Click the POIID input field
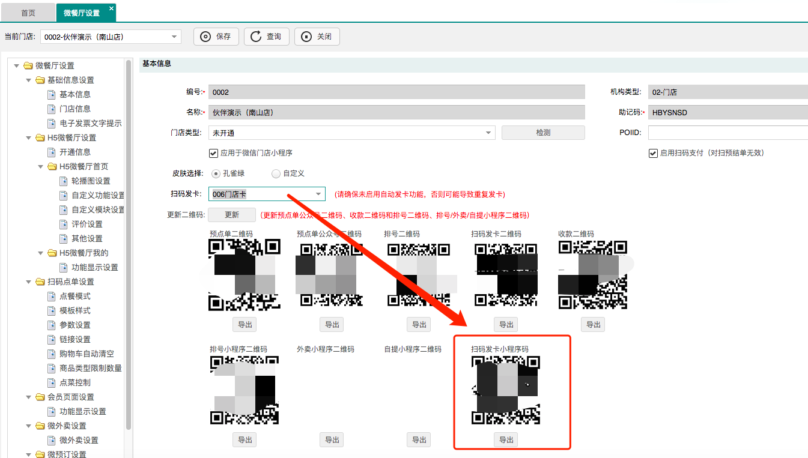Screen dimensions: 808x458 pos(728,133)
